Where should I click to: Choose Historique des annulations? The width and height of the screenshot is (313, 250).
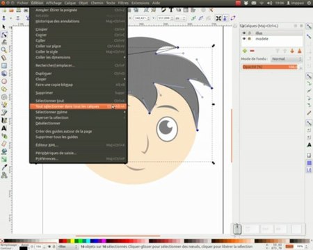coord(79,21)
